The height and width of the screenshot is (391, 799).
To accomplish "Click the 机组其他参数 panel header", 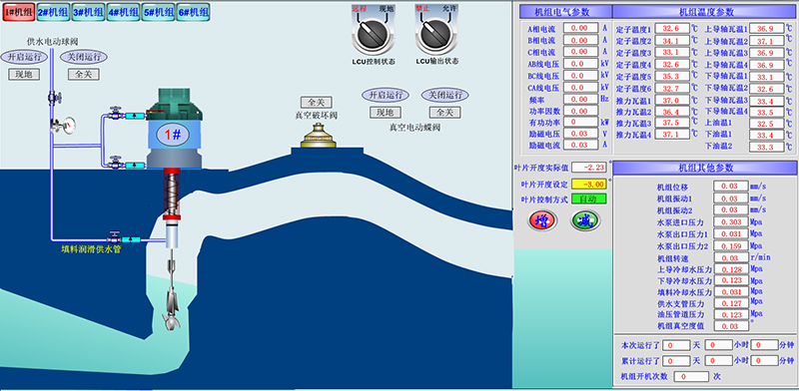I will (x=705, y=168).
